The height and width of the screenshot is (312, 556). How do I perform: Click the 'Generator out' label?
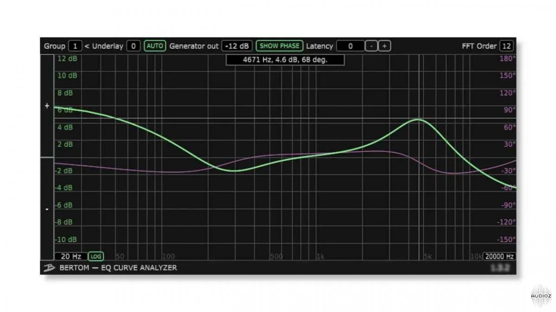coord(194,46)
